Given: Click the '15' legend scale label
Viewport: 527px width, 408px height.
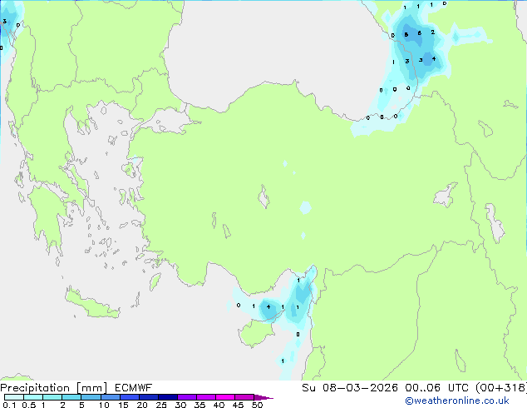Looking at the screenshot, I should (123, 405).
